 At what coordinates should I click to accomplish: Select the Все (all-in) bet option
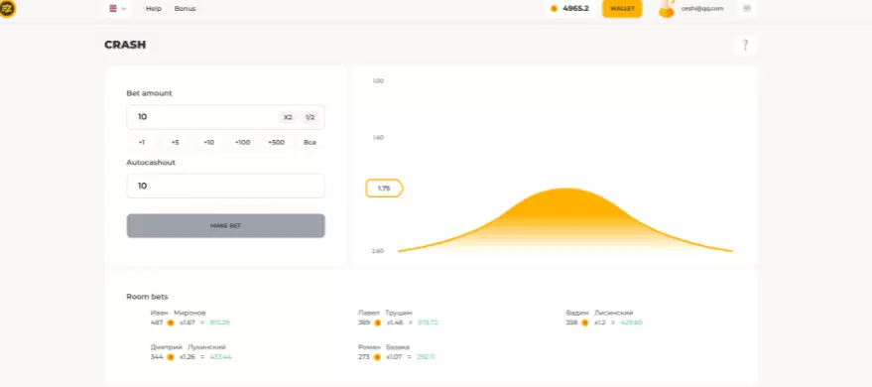pyautogui.click(x=310, y=142)
